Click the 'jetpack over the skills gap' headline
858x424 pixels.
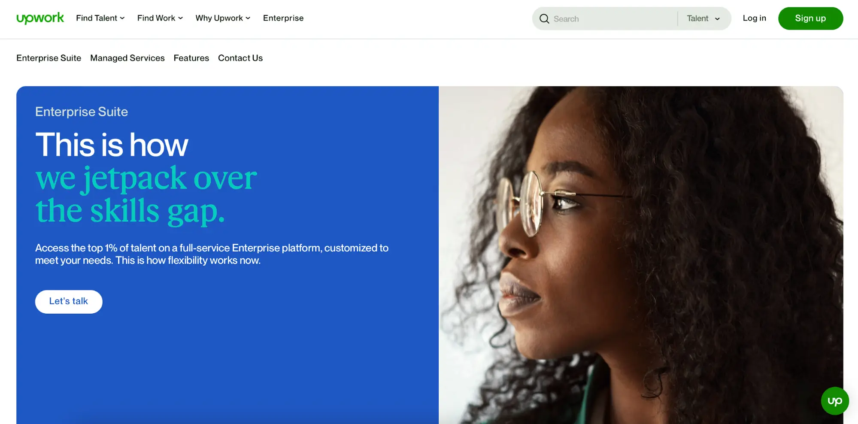click(146, 194)
